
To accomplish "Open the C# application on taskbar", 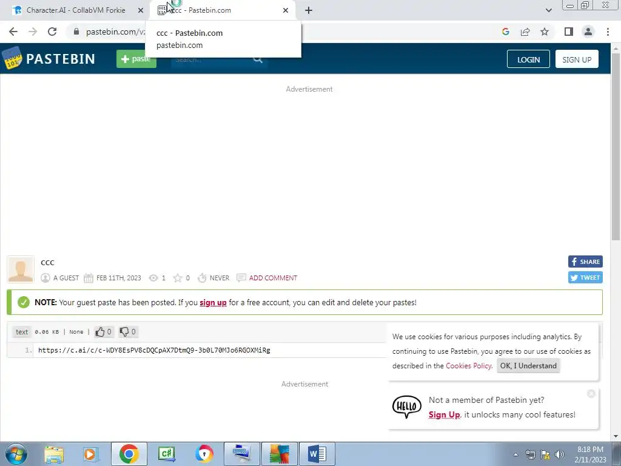I will pos(166,454).
